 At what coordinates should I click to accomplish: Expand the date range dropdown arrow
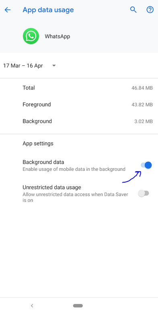click(x=54, y=65)
